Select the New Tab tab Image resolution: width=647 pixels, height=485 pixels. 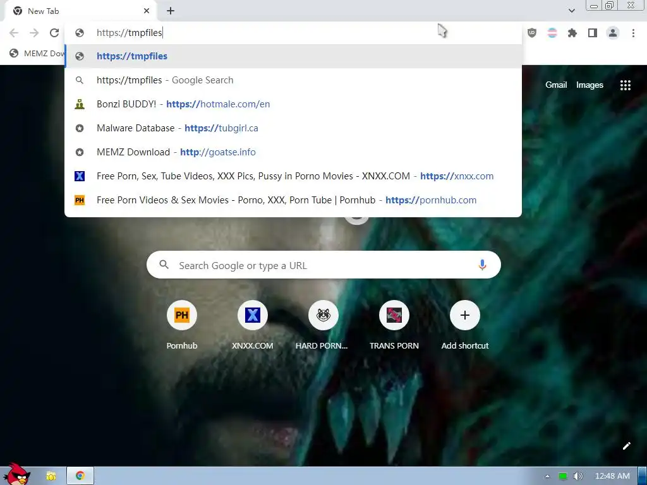(80, 11)
